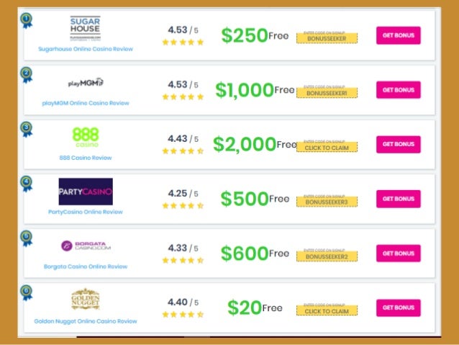Click the Sugar House casino logo
459x345 pixels.
[x=85, y=28]
